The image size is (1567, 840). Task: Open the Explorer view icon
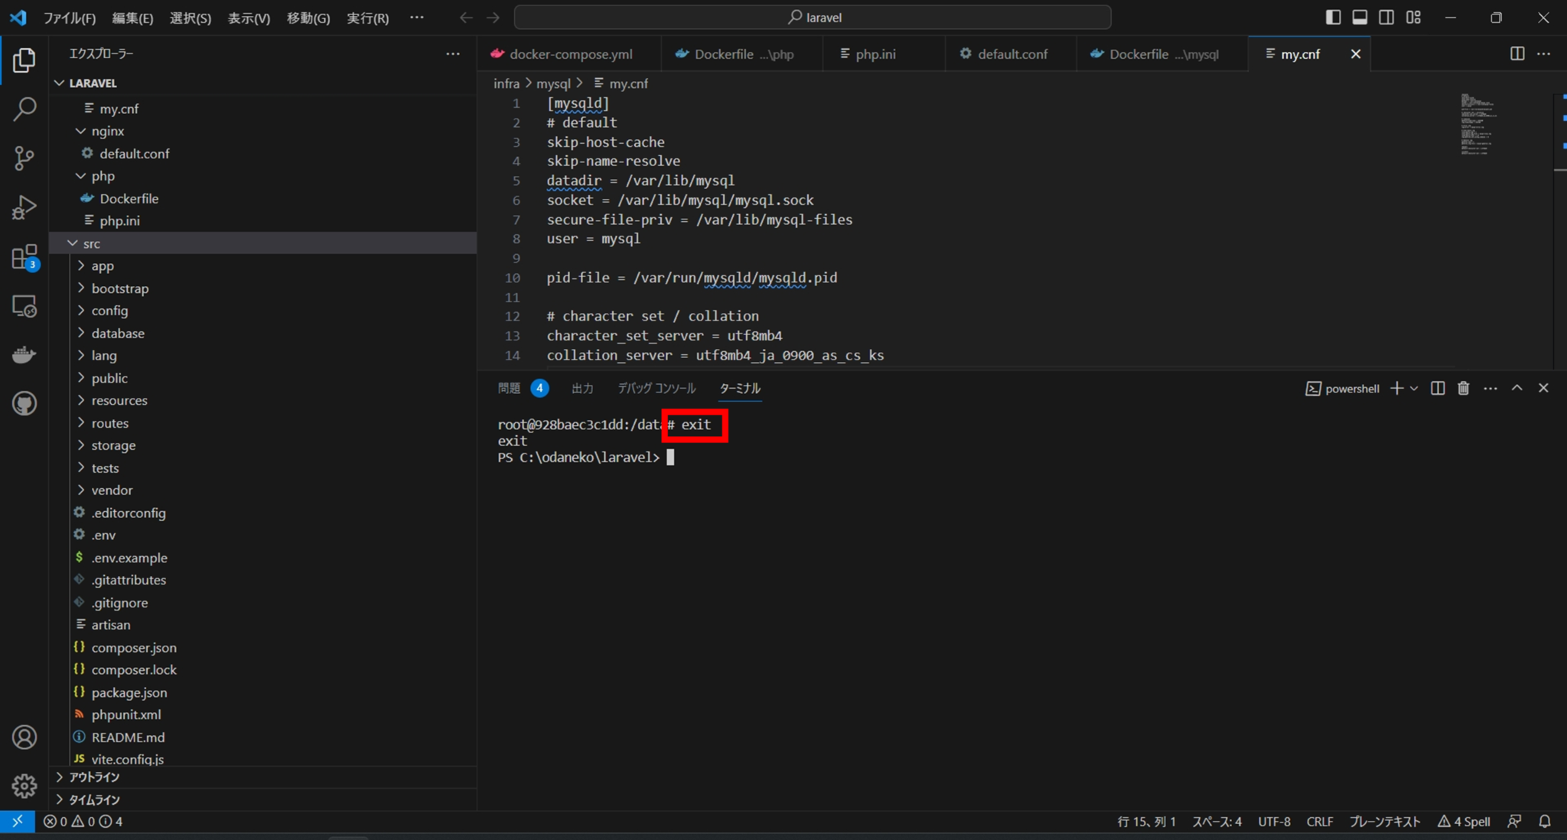click(x=24, y=60)
